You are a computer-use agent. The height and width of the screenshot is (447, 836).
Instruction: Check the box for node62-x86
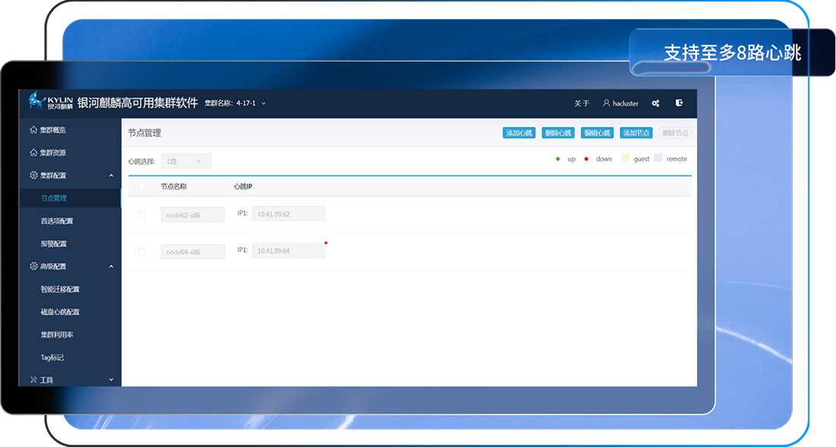[141, 215]
